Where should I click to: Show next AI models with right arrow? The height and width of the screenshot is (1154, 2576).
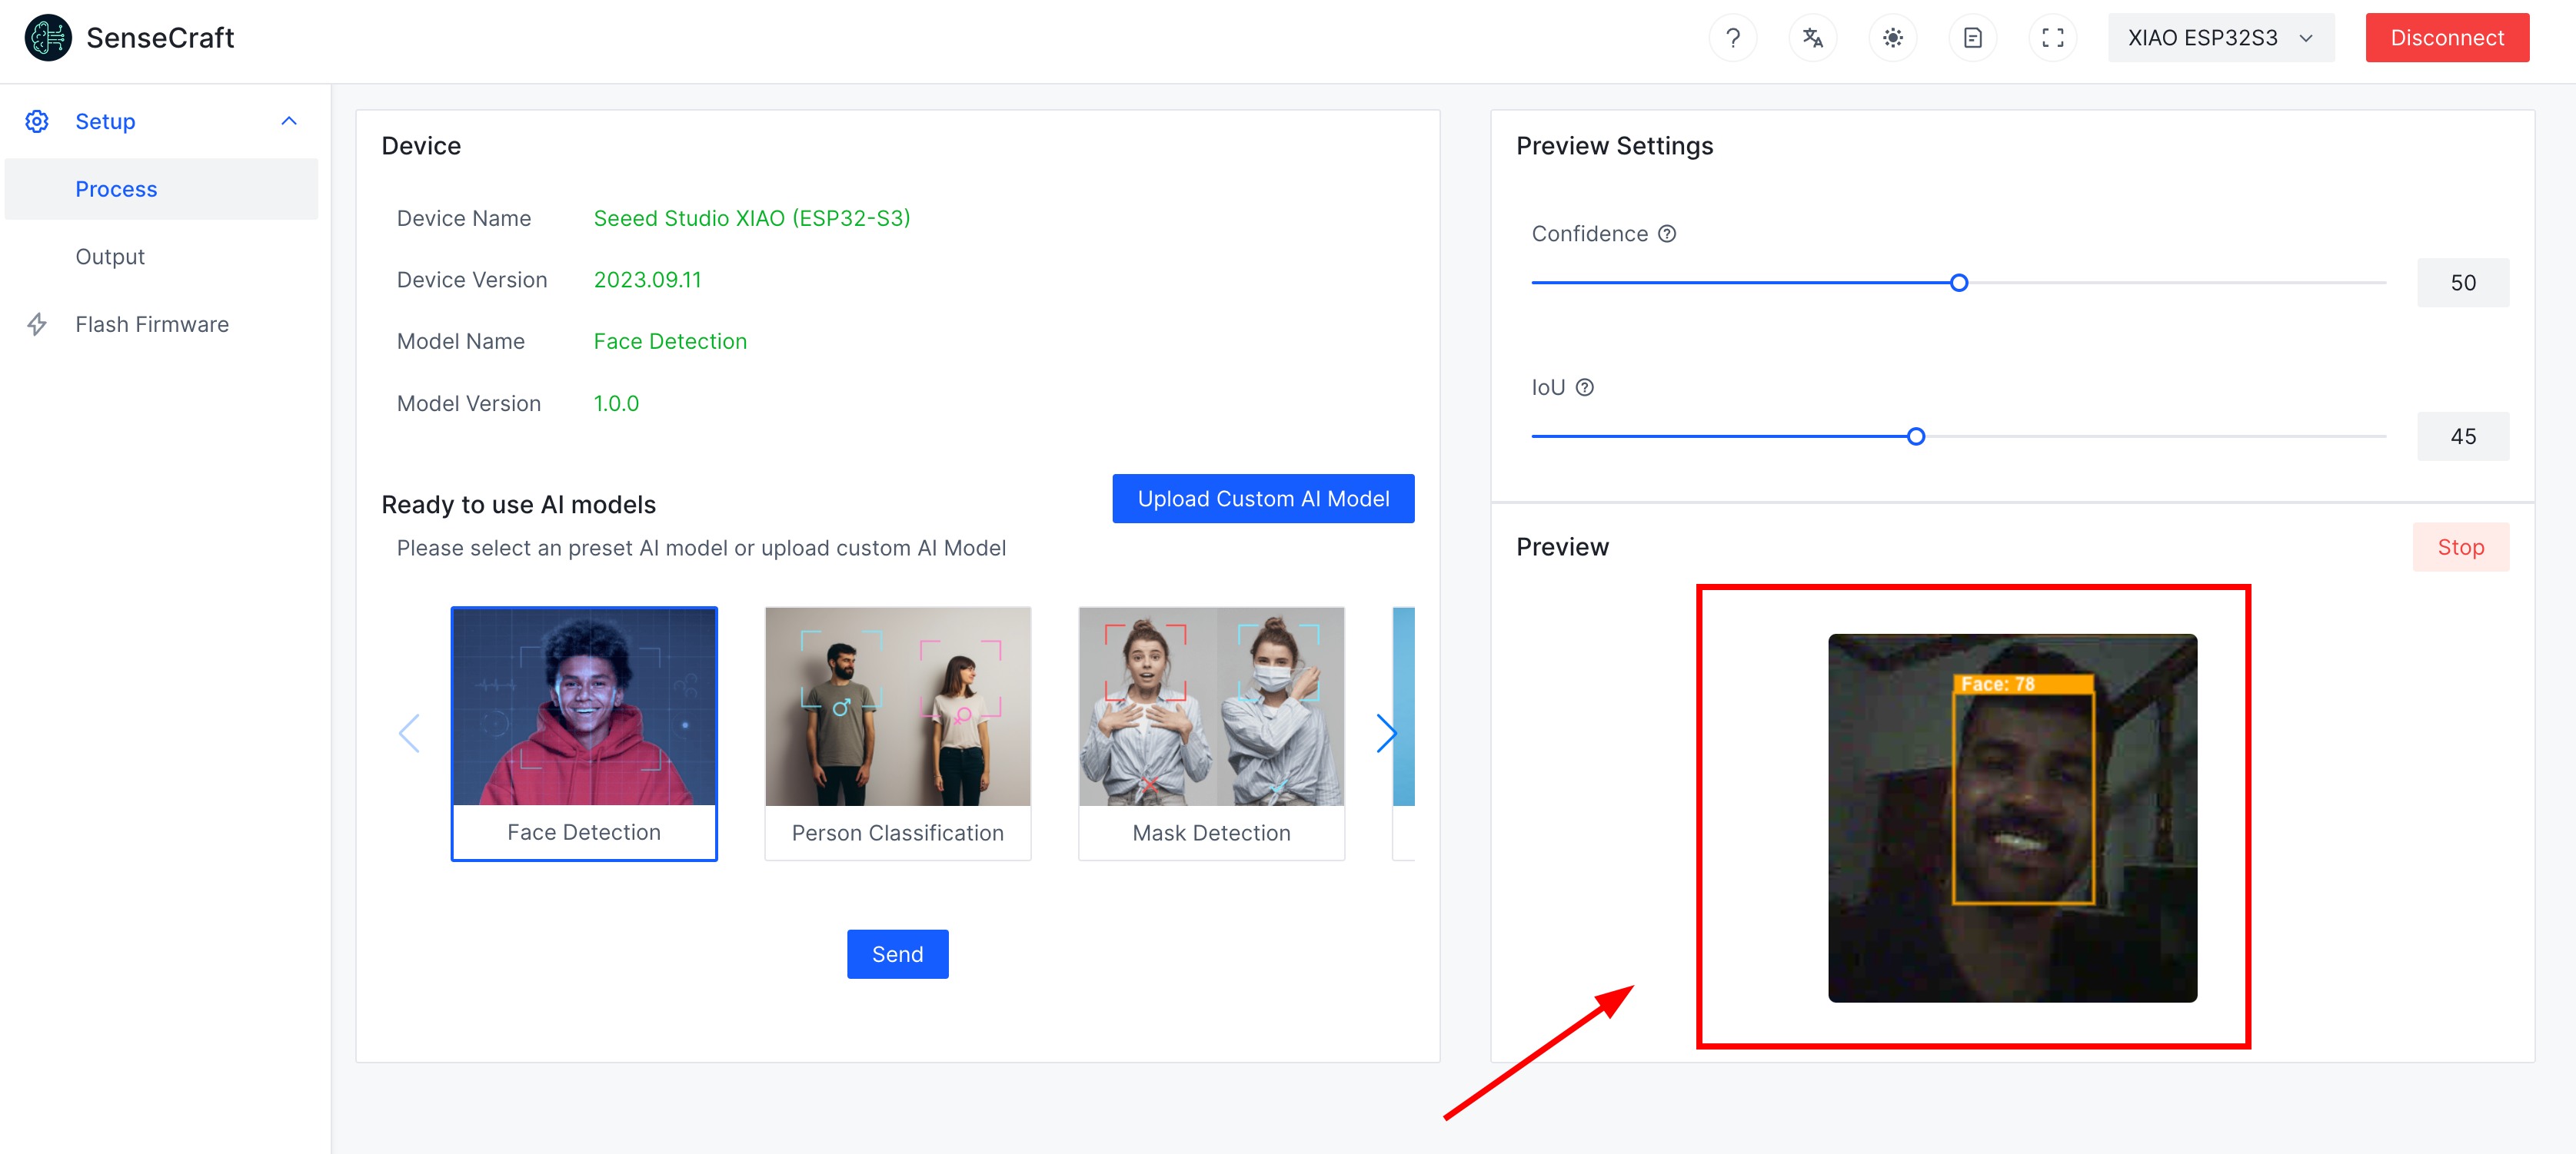click(x=1385, y=734)
